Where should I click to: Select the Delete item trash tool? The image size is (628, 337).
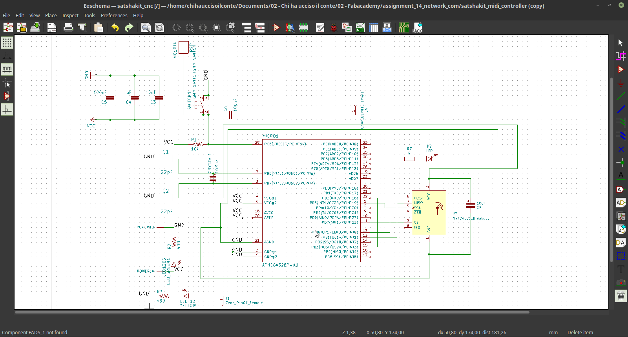coord(621,296)
